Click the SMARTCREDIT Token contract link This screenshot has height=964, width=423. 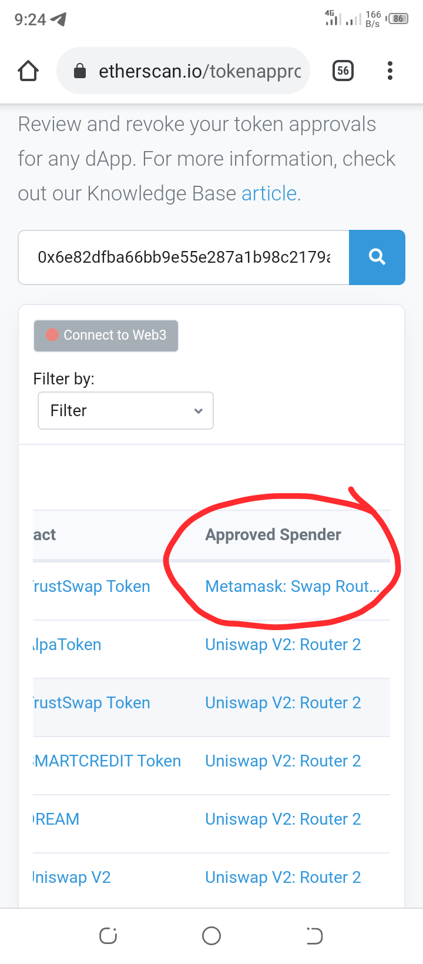[x=107, y=761]
